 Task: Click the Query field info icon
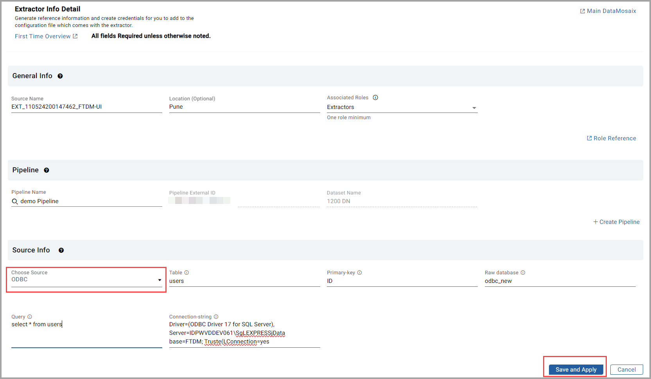(30, 317)
